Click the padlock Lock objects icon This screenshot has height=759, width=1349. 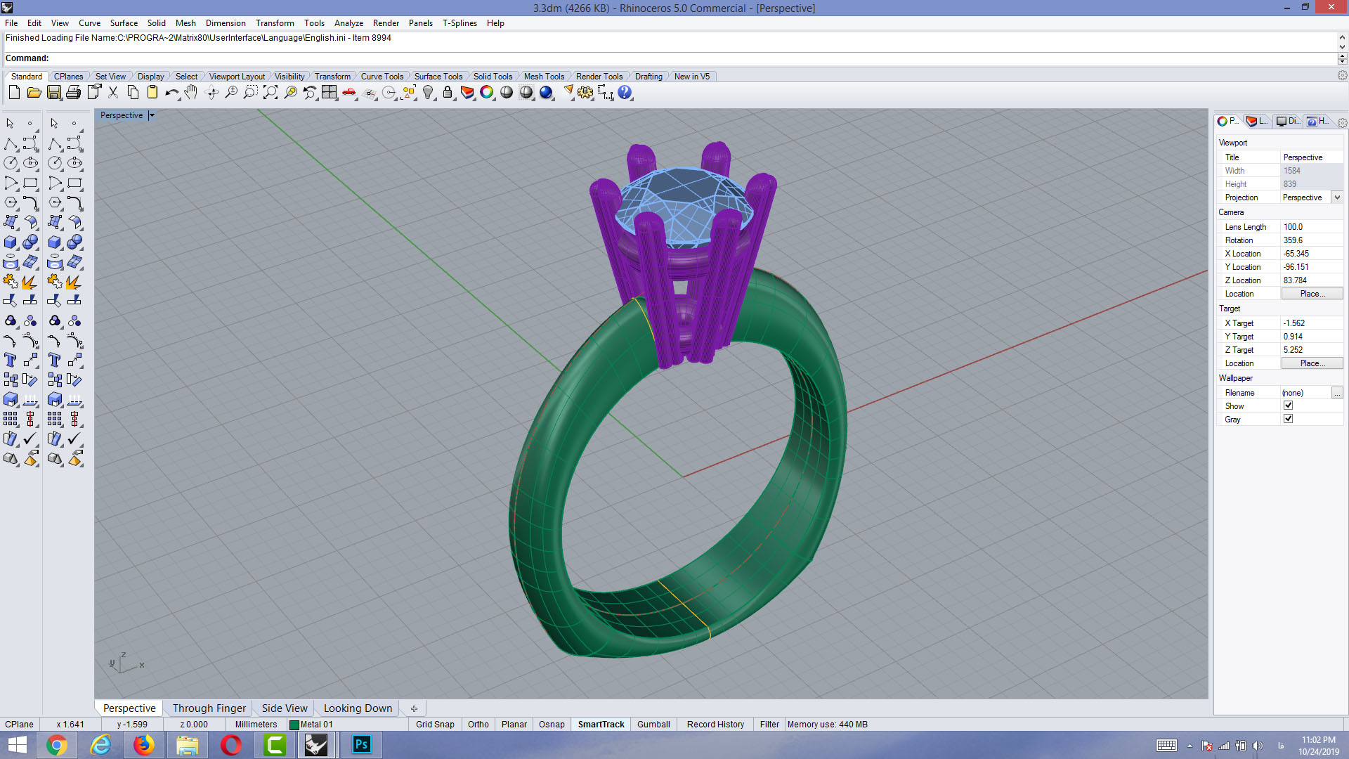[448, 92]
